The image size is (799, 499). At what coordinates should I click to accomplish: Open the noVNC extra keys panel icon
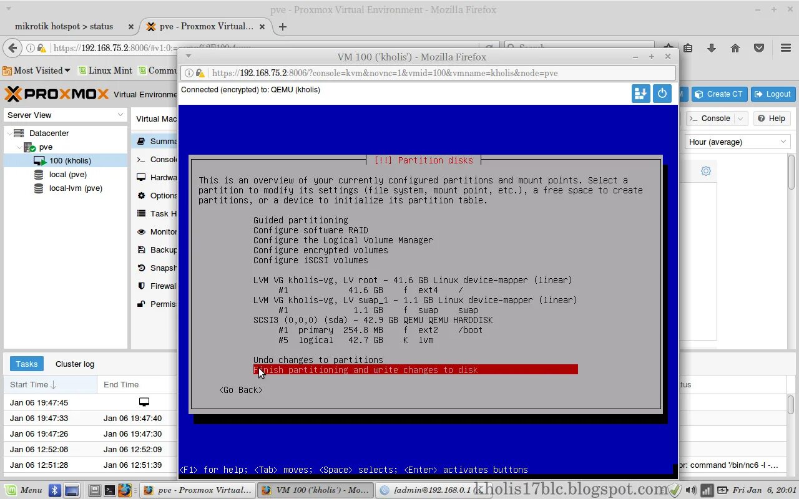pos(640,94)
